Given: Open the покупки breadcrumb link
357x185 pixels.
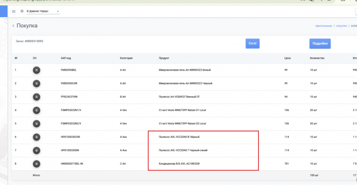Looking at the screenshot, I should point(341,26).
